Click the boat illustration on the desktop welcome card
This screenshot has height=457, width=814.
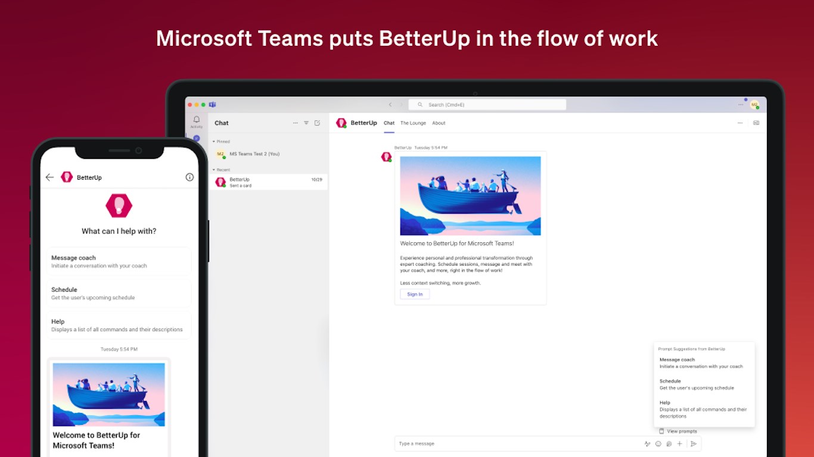[470, 196]
